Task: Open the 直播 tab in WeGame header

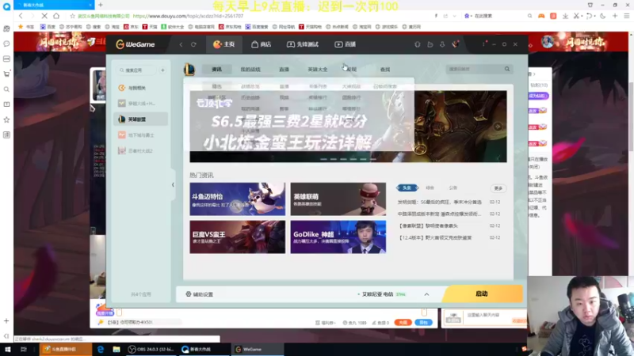Action: click(x=345, y=44)
